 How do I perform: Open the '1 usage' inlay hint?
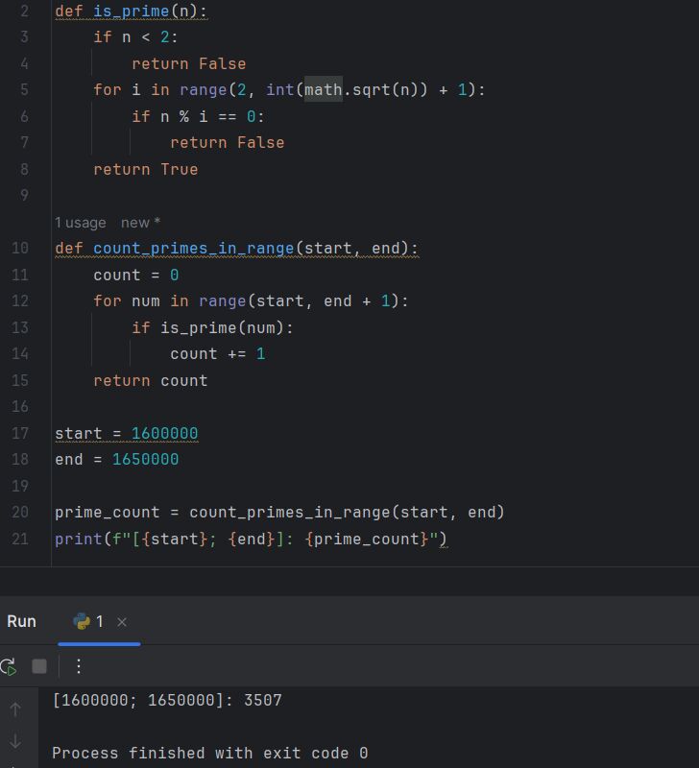(x=81, y=223)
